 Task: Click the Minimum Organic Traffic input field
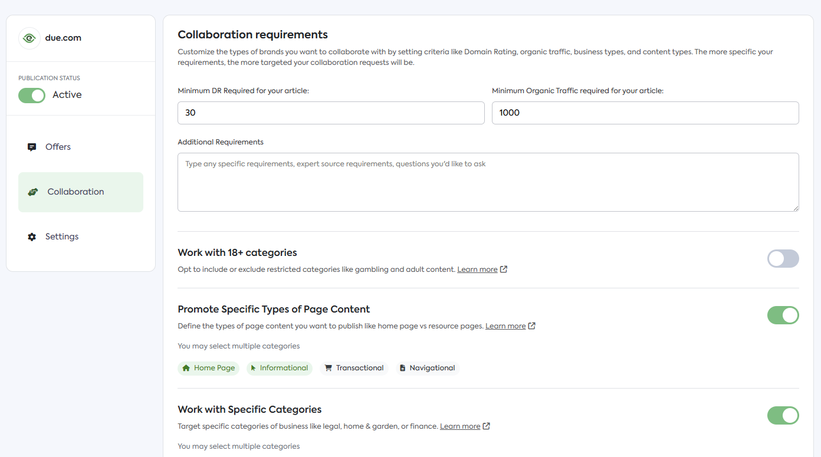point(645,113)
